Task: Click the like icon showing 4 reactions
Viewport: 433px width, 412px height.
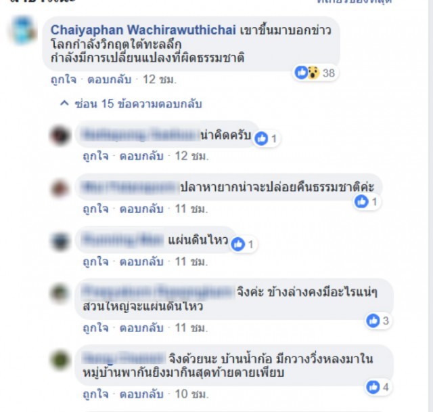Action: [373, 387]
